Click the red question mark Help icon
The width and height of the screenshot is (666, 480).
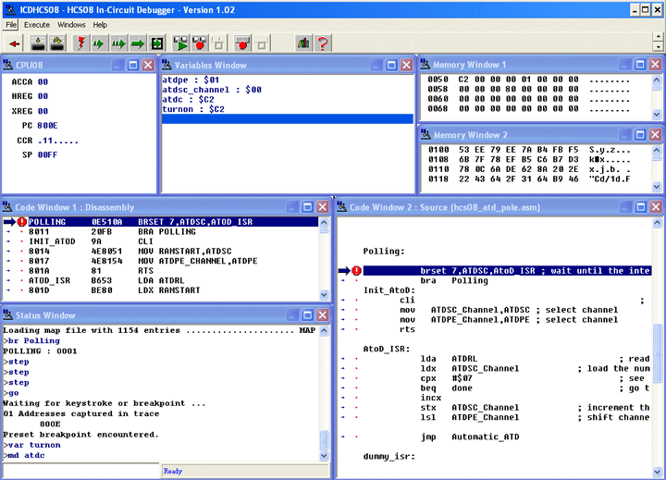click(323, 43)
